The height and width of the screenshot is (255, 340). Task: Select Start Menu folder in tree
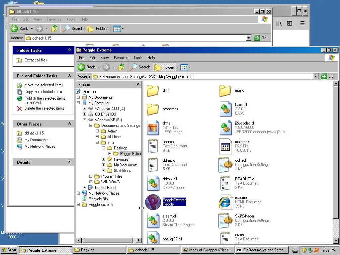(123, 171)
